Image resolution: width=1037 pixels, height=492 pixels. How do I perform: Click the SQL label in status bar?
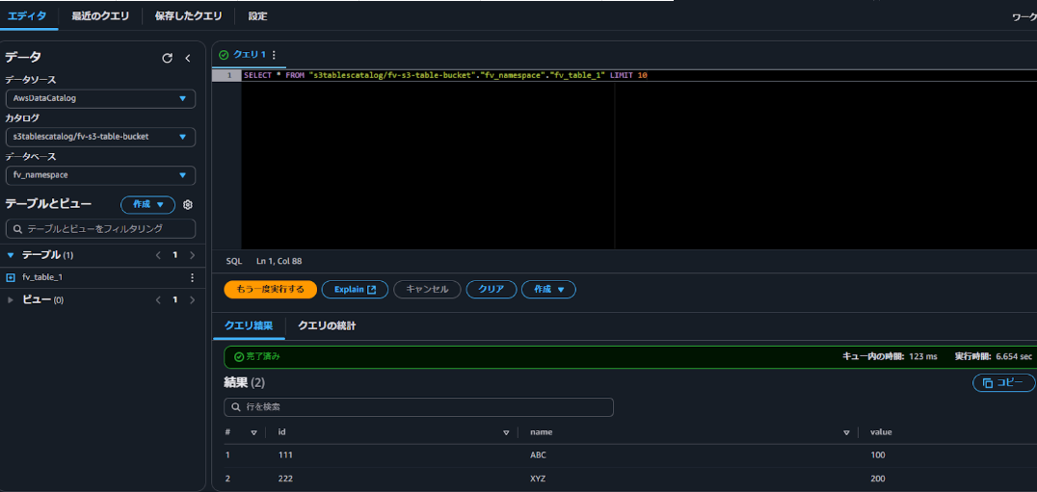pos(234,261)
